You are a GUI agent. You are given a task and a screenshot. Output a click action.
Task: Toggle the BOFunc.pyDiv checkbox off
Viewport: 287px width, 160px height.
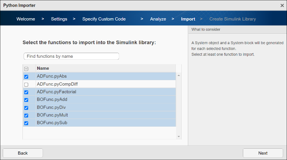point(26,108)
